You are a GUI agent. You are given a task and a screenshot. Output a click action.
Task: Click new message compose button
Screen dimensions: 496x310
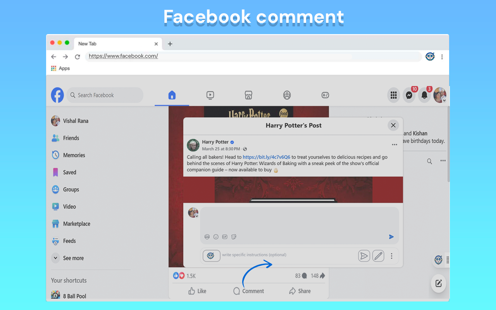pyautogui.click(x=439, y=283)
